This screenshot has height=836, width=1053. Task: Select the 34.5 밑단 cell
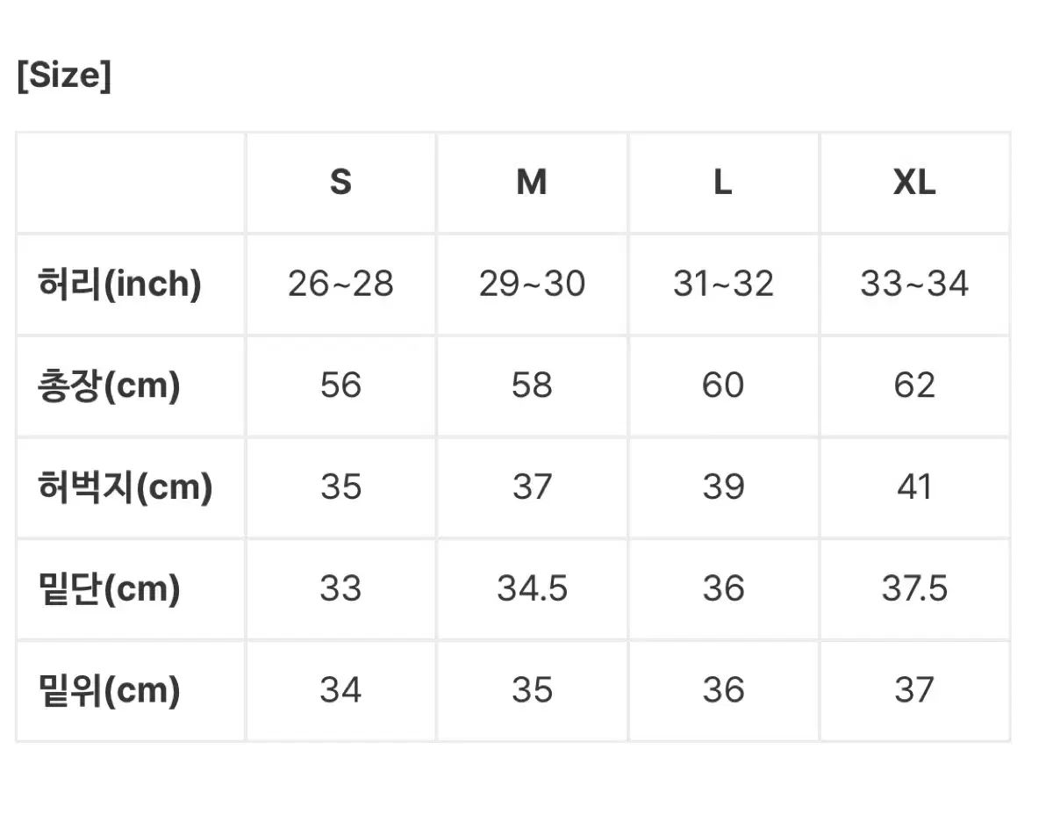pos(532,588)
